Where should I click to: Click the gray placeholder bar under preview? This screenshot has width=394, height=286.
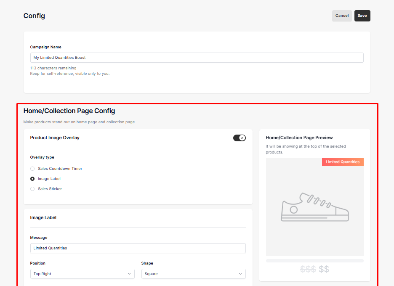314,261
